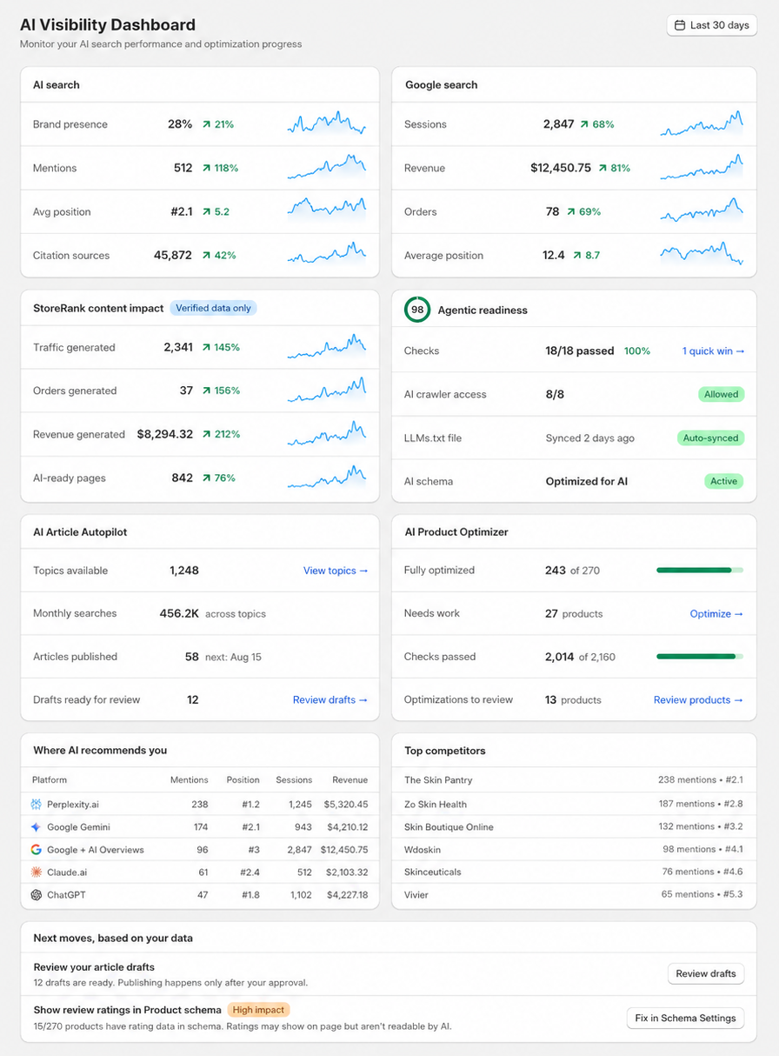This screenshot has height=1056, width=779.
Task: Click the Google logo icon for AI Overviews
Action: [37, 850]
